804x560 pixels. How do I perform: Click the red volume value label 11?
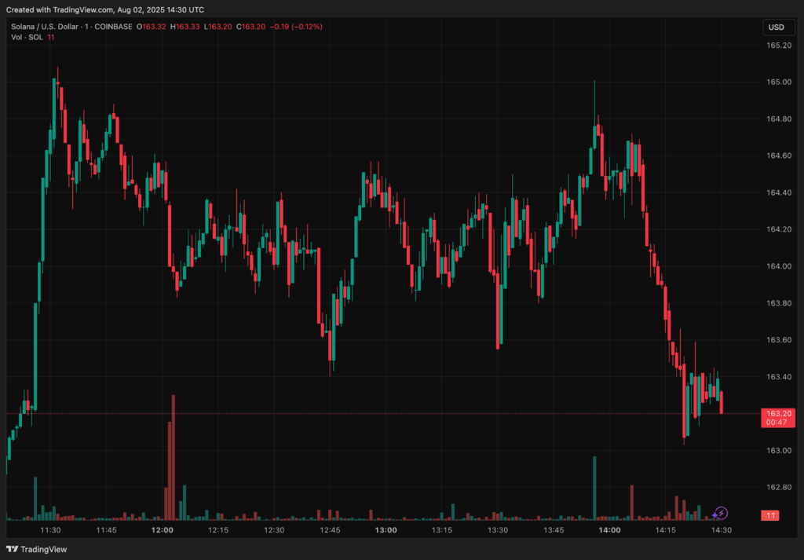[770, 515]
